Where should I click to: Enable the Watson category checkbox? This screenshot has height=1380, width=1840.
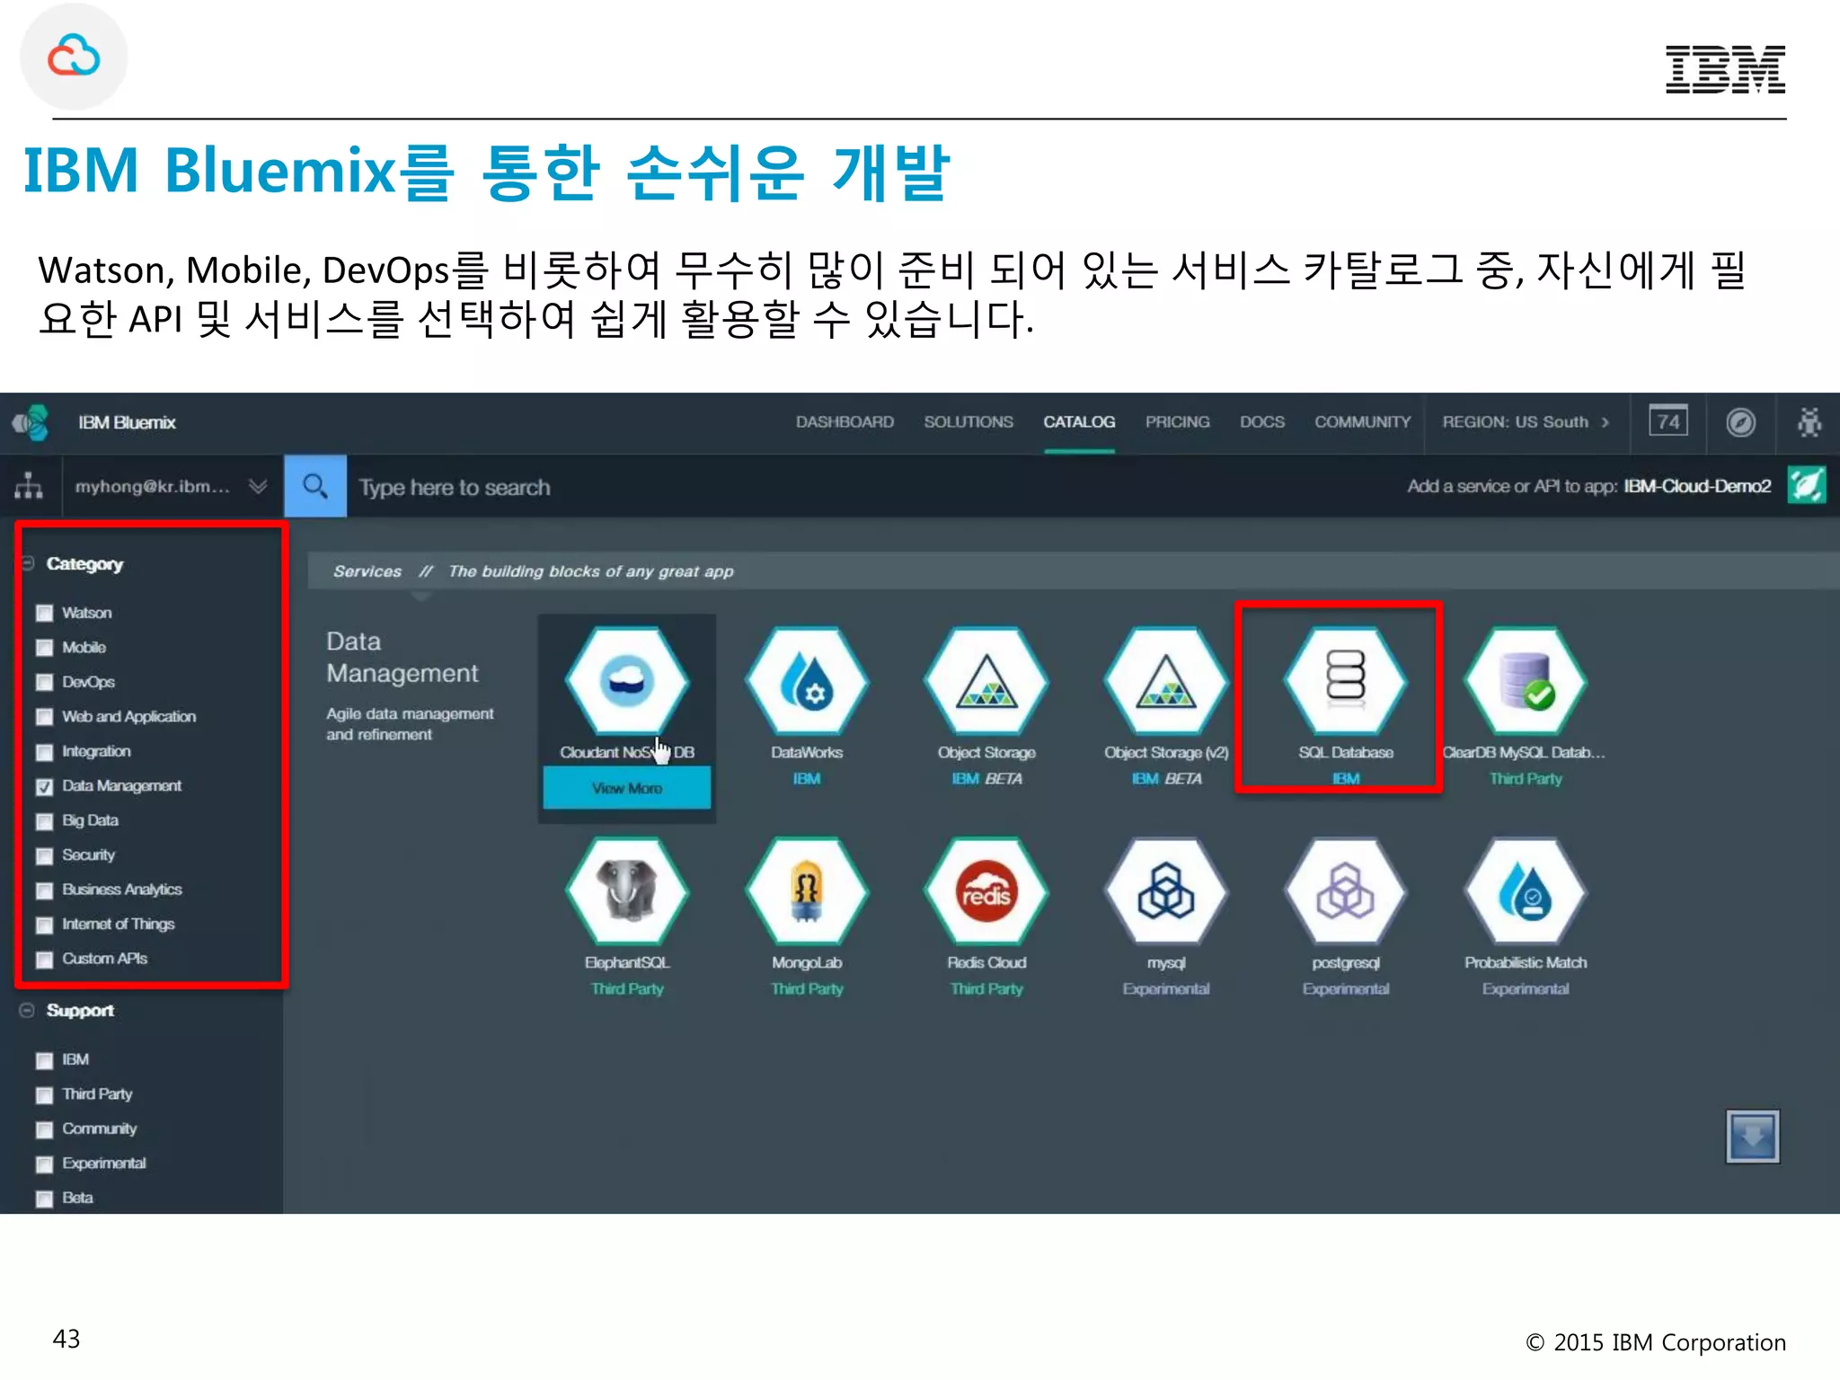pyautogui.click(x=44, y=614)
